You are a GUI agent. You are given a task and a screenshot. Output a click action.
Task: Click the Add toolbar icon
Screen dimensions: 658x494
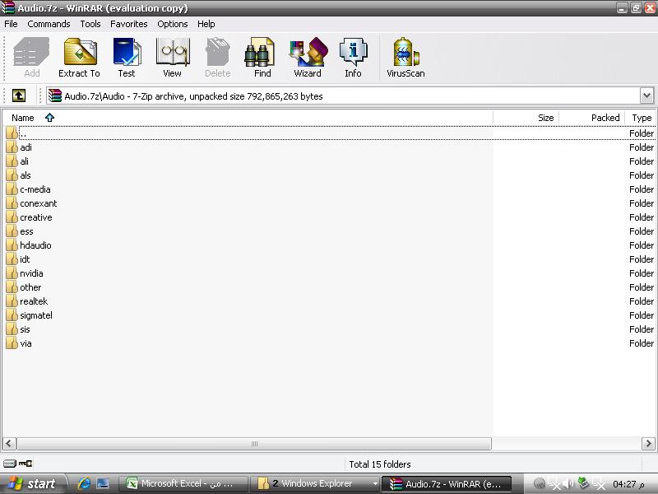point(31,58)
